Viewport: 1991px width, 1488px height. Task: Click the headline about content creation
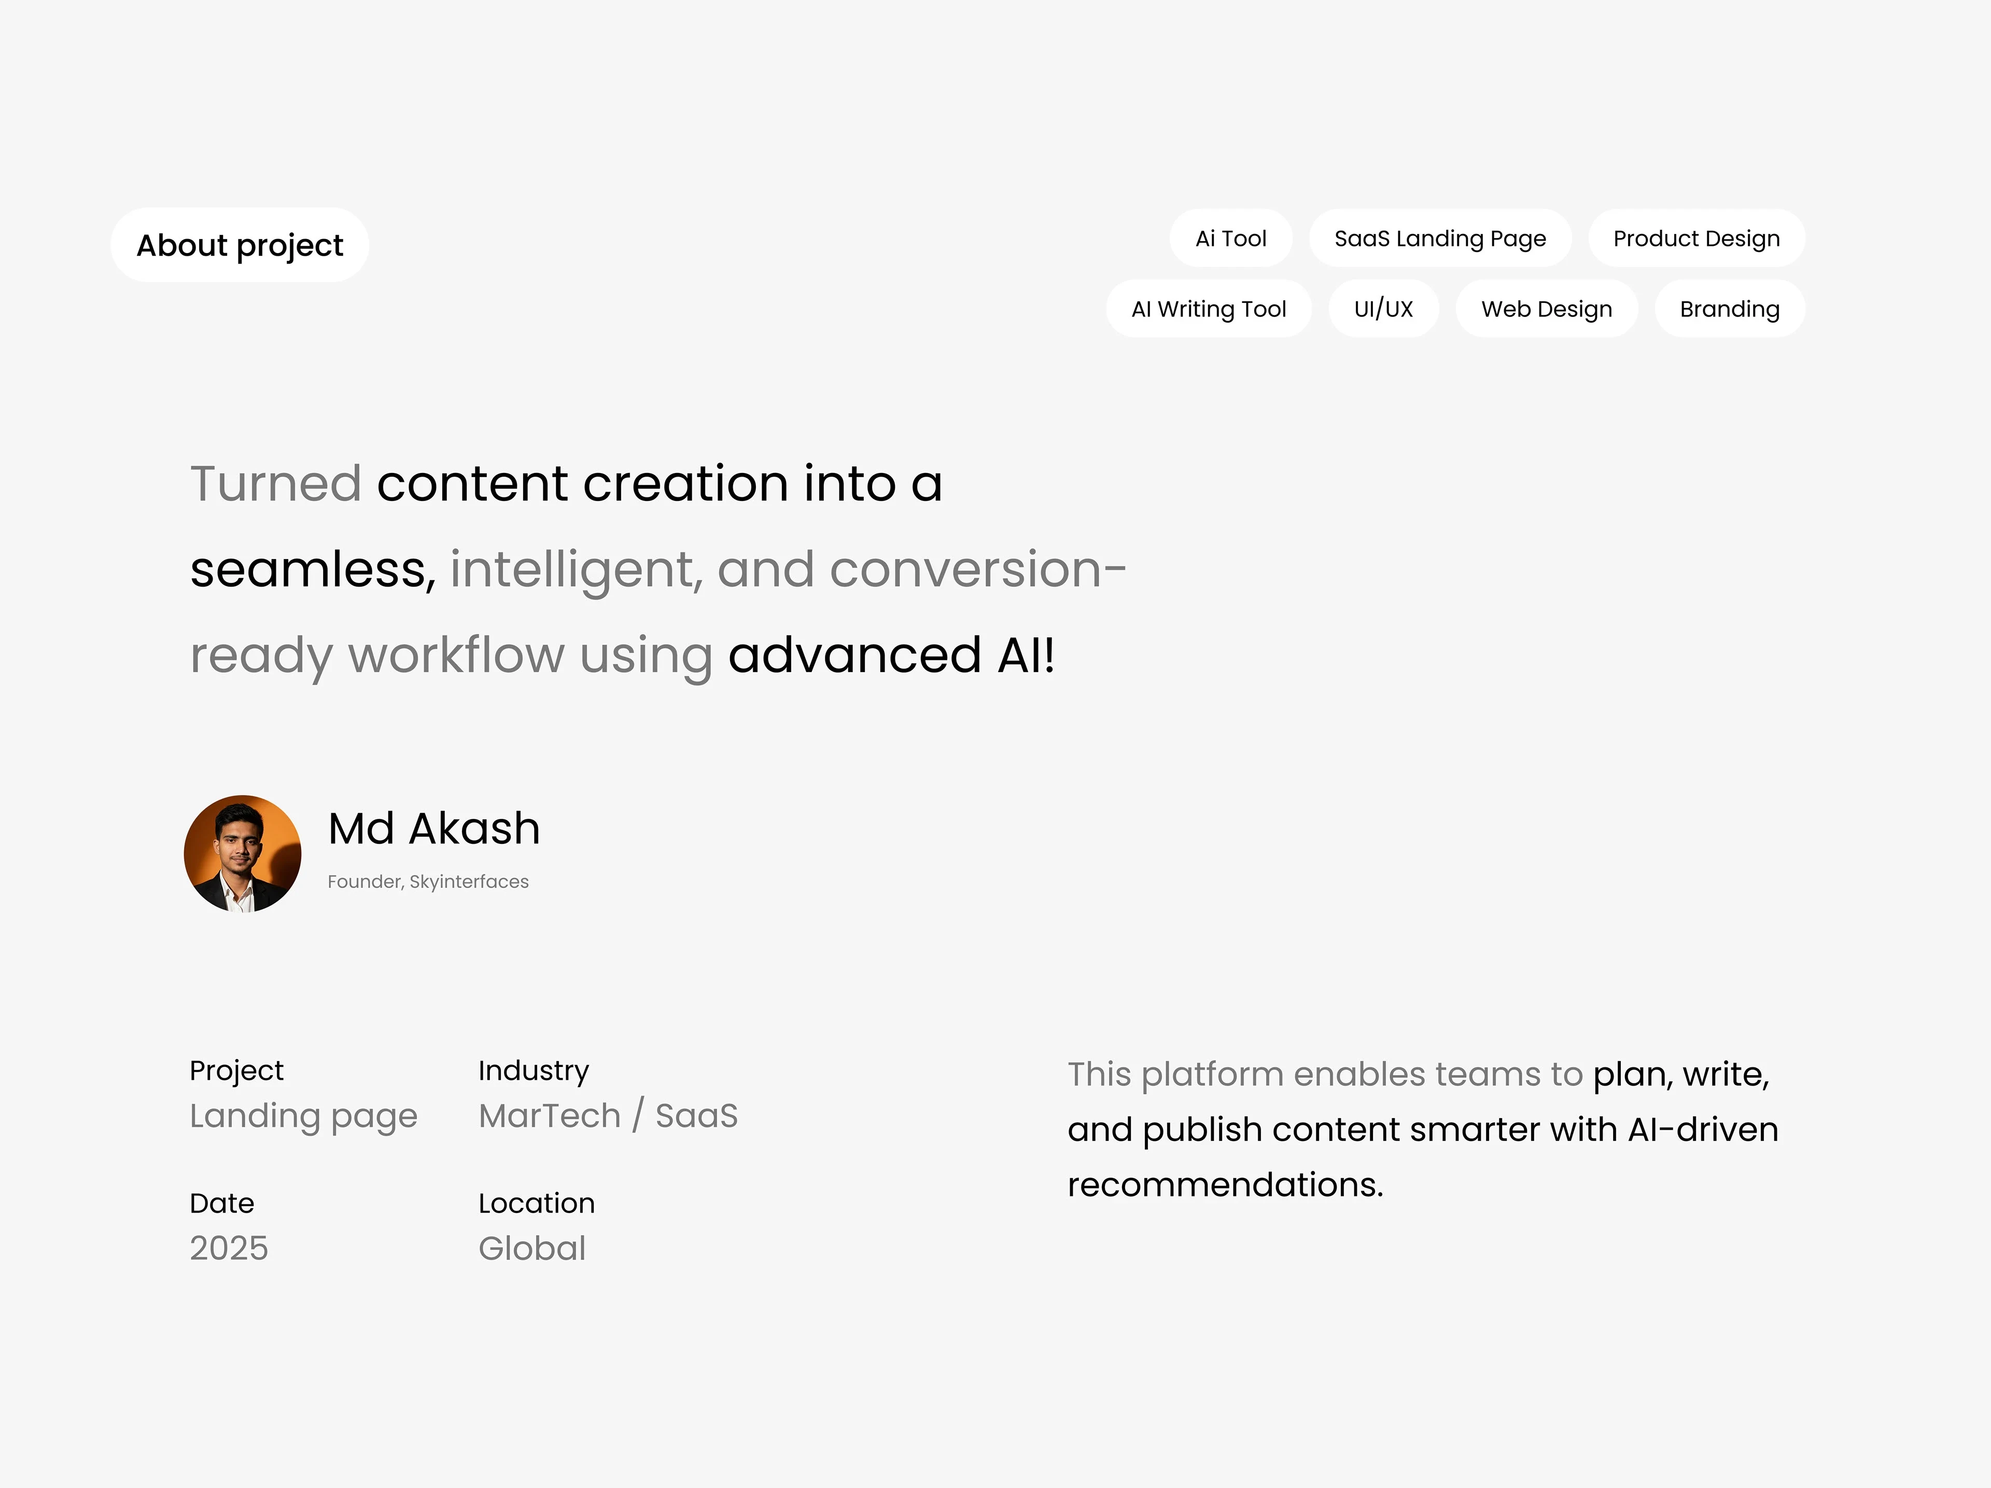click(657, 569)
